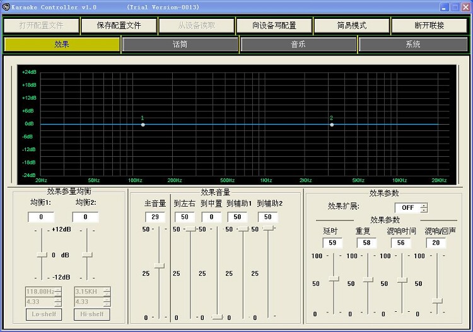Click the 重复 value field
The width and height of the screenshot is (473, 332).
pos(366,243)
